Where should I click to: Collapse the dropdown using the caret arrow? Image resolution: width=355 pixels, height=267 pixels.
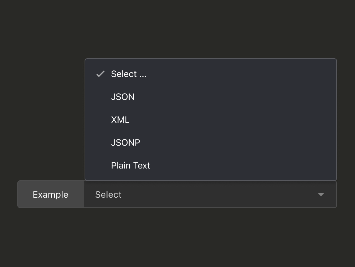click(321, 195)
